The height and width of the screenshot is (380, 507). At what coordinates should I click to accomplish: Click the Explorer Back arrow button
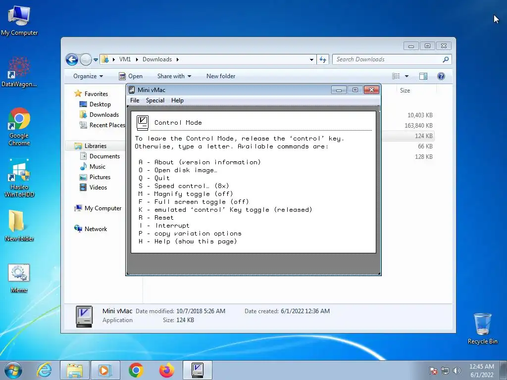pyautogui.click(x=72, y=59)
